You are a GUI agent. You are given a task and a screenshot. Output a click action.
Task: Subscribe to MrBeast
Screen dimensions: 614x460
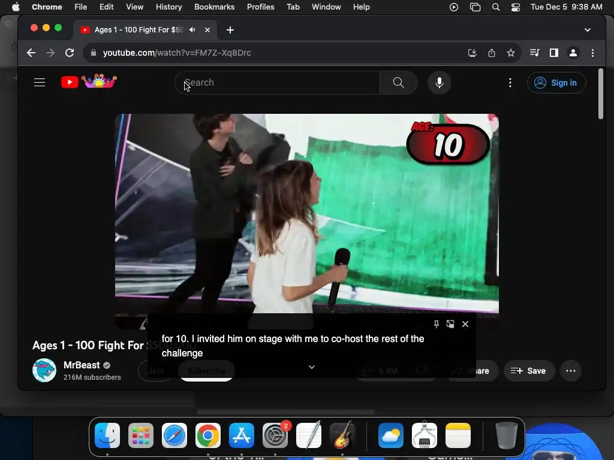(206, 371)
